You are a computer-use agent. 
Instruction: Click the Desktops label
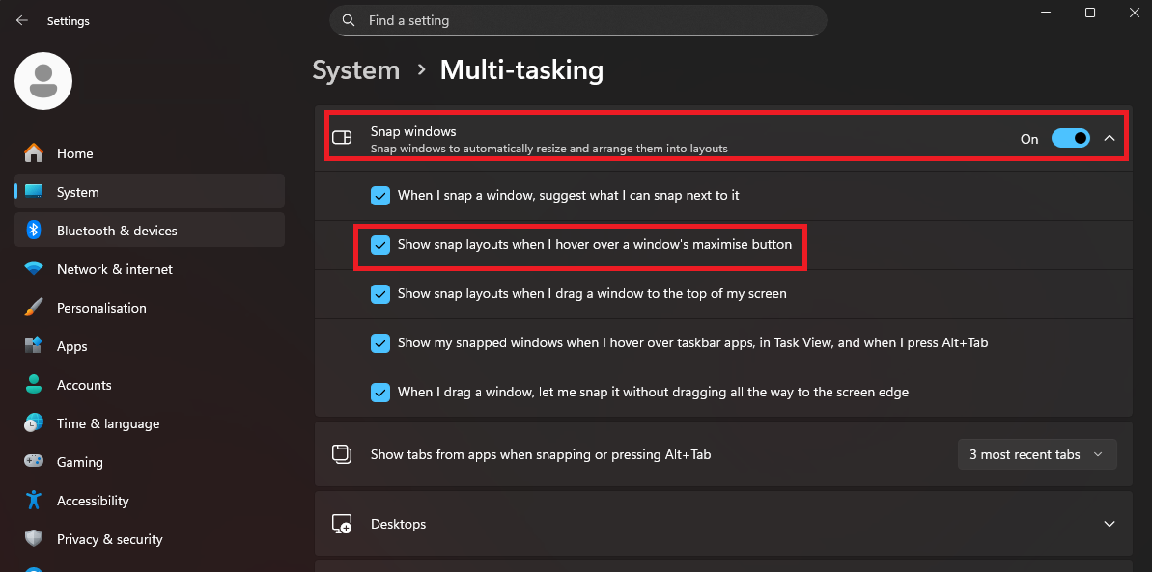398,525
